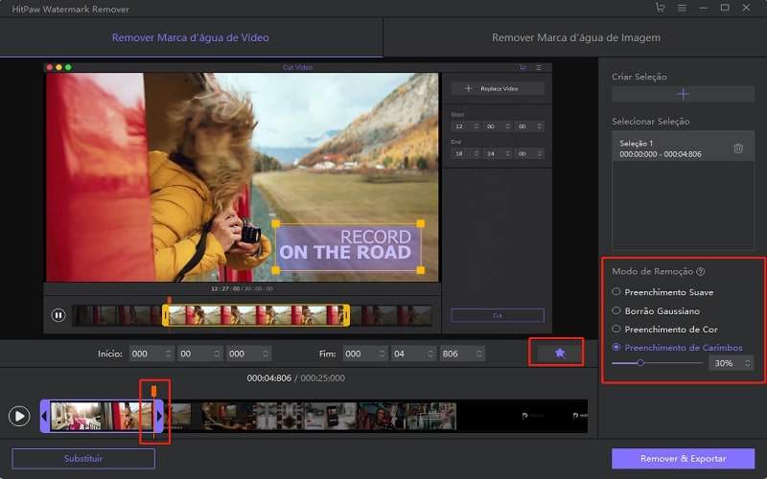
Task: Click the plus icon under Criar Seleção
Action: (x=683, y=94)
